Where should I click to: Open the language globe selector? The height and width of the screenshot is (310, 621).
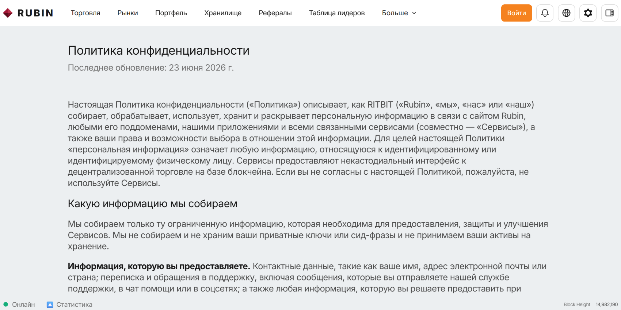click(x=566, y=13)
